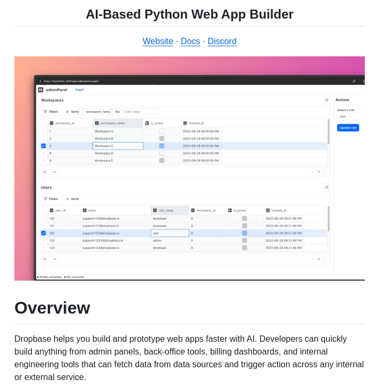
Task: Open the Docs link
Action: point(190,41)
